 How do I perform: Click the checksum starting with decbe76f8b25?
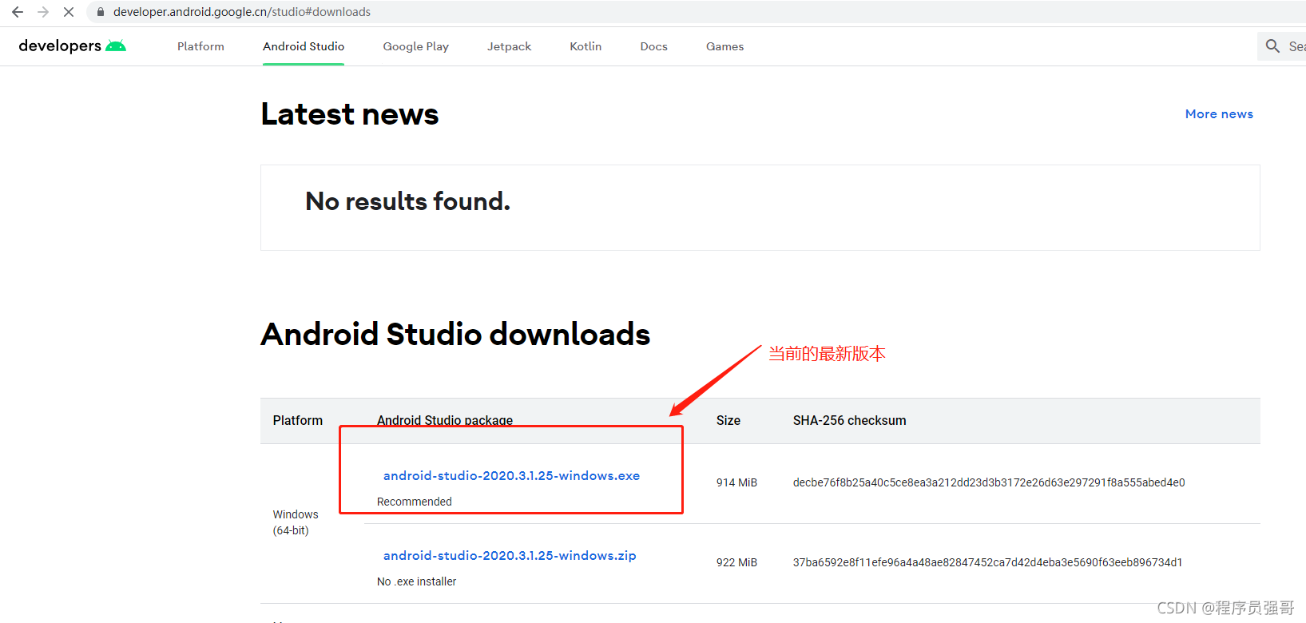[989, 482]
